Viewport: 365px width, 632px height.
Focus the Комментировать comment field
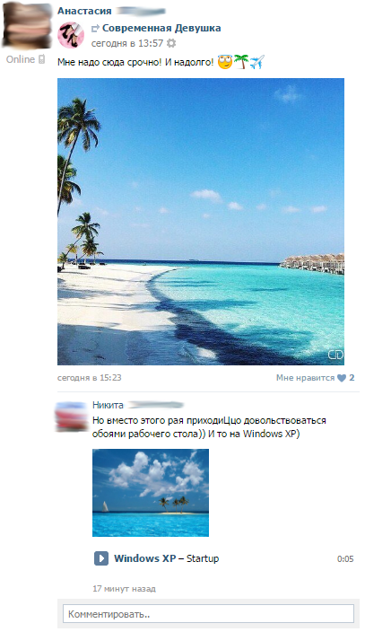click(208, 614)
